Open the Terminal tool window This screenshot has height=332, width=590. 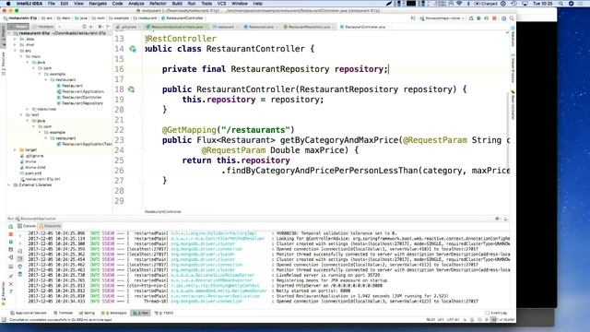pos(63,314)
